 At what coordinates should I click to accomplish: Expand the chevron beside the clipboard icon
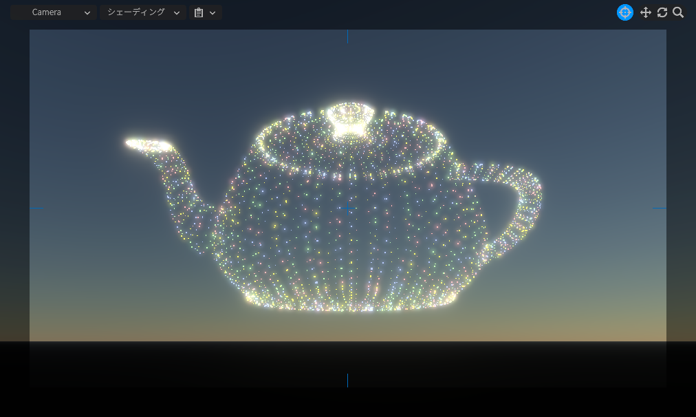coord(213,12)
